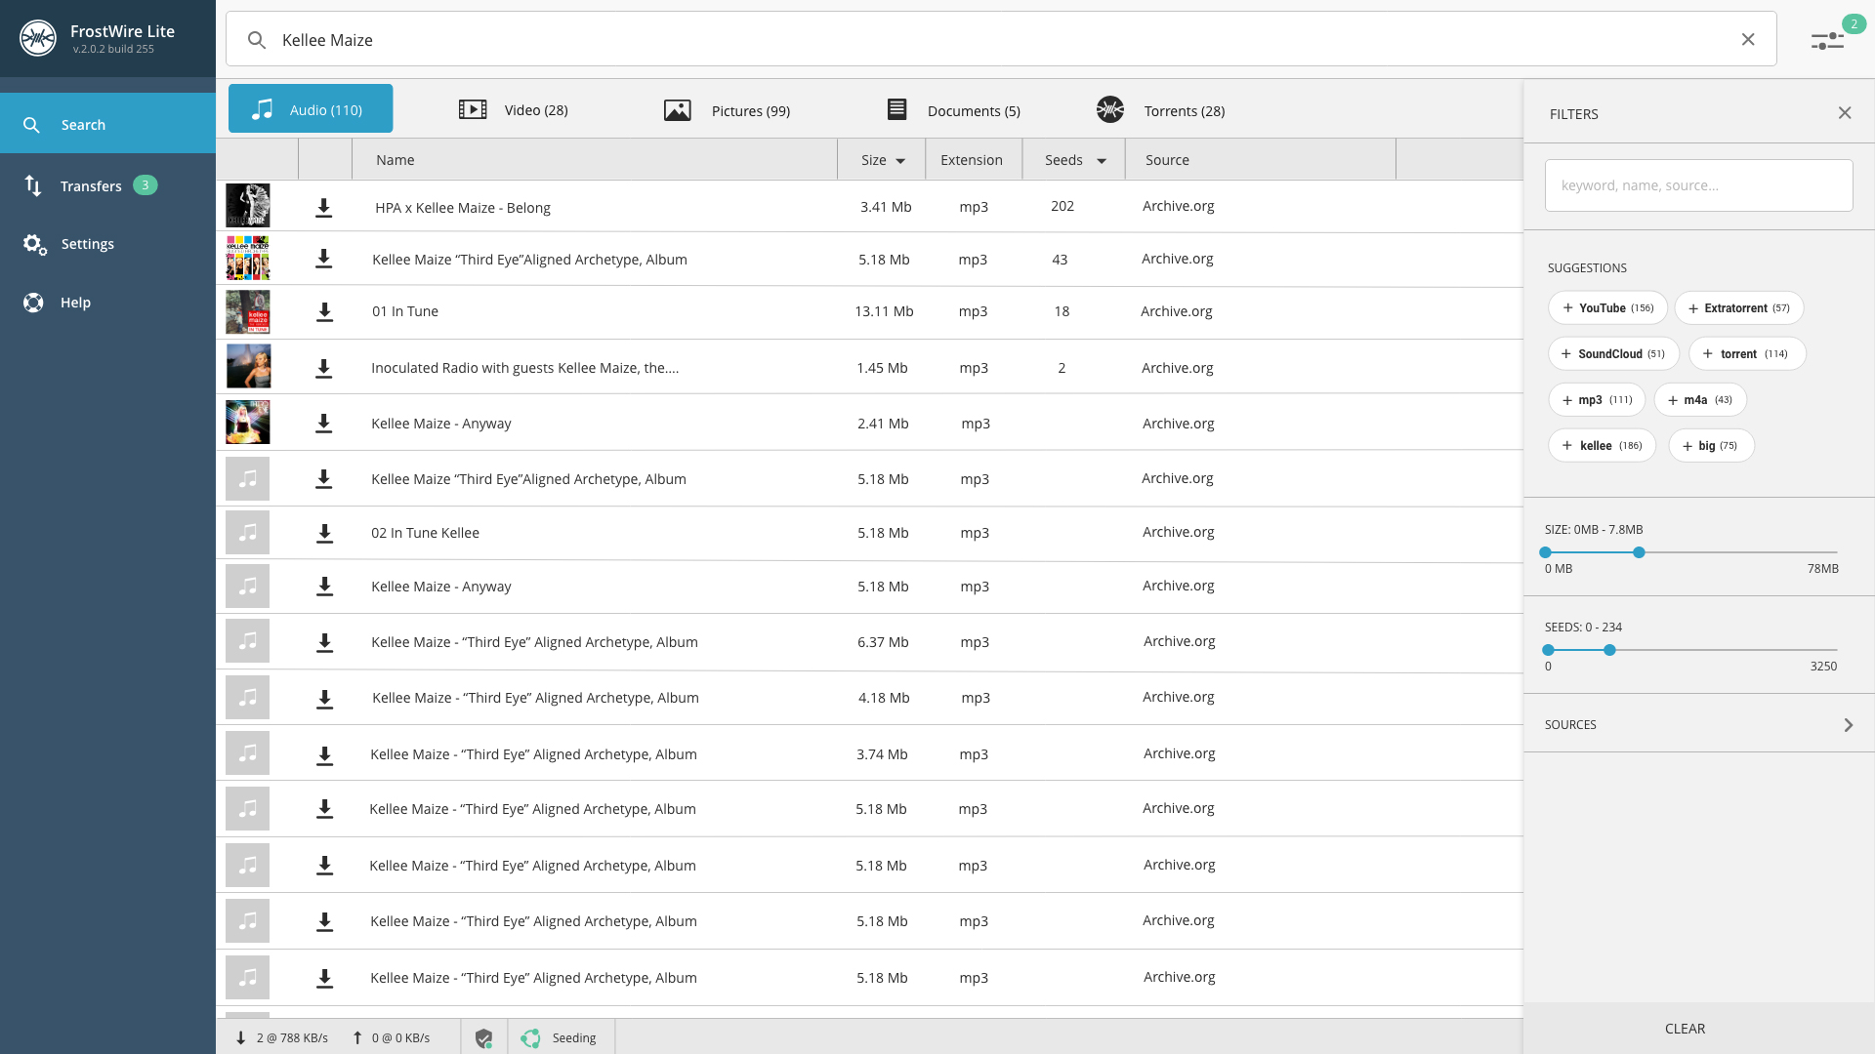Click the size slider minimum handle
This screenshot has width=1875, height=1054.
[x=1546, y=552]
